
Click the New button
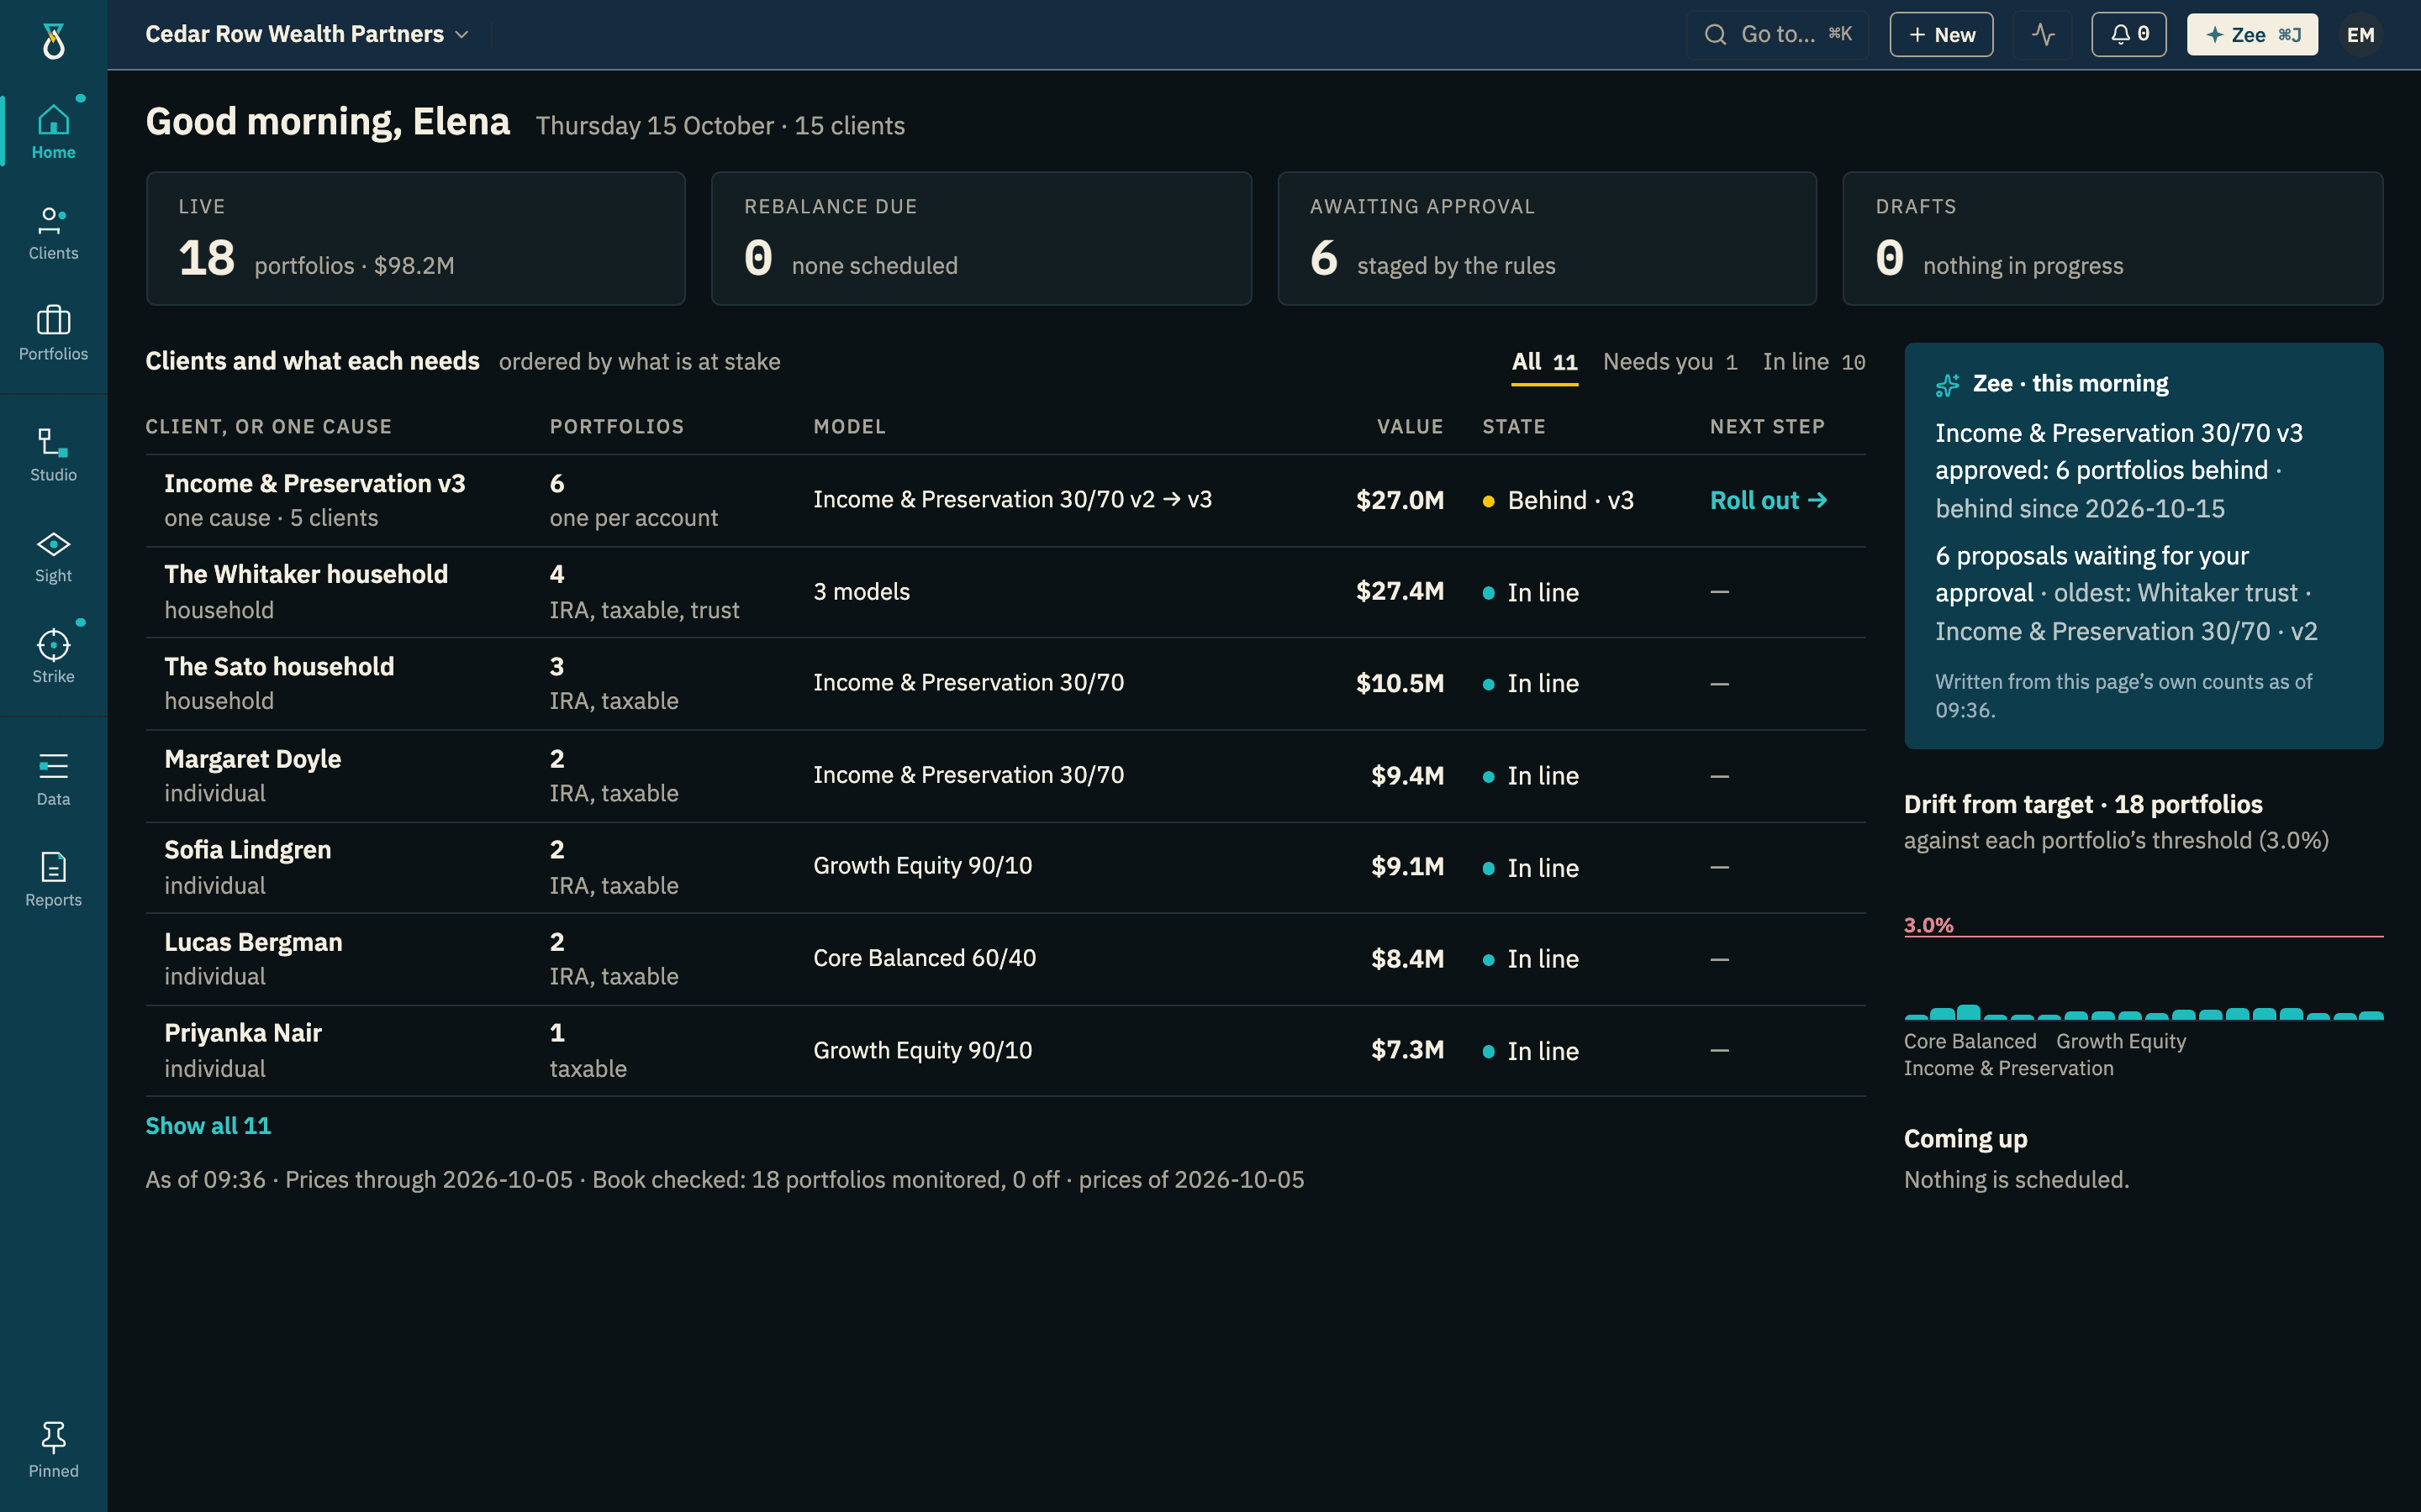(1941, 35)
